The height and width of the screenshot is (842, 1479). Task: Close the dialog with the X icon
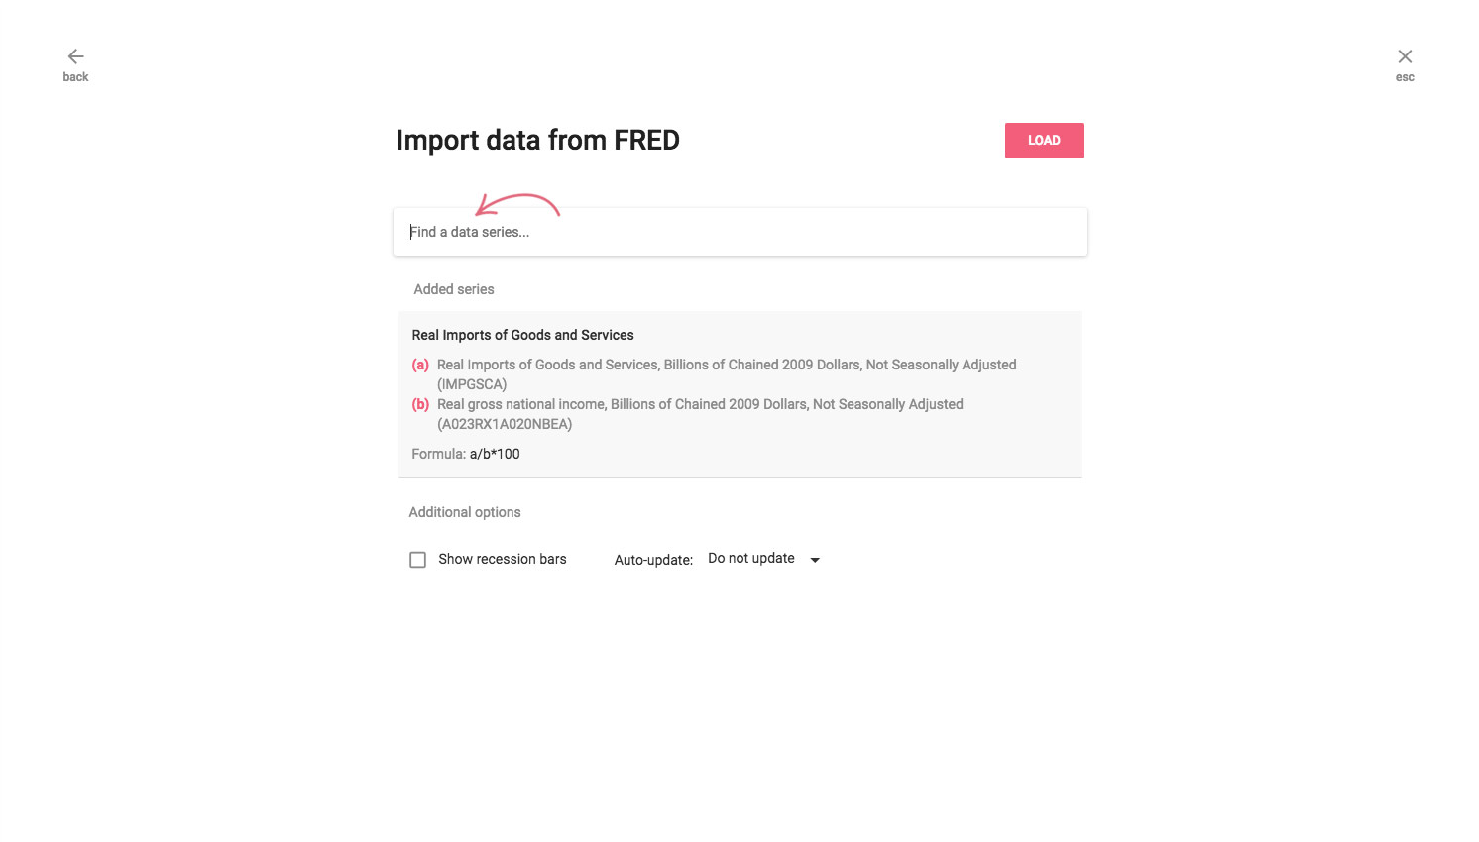point(1405,56)
